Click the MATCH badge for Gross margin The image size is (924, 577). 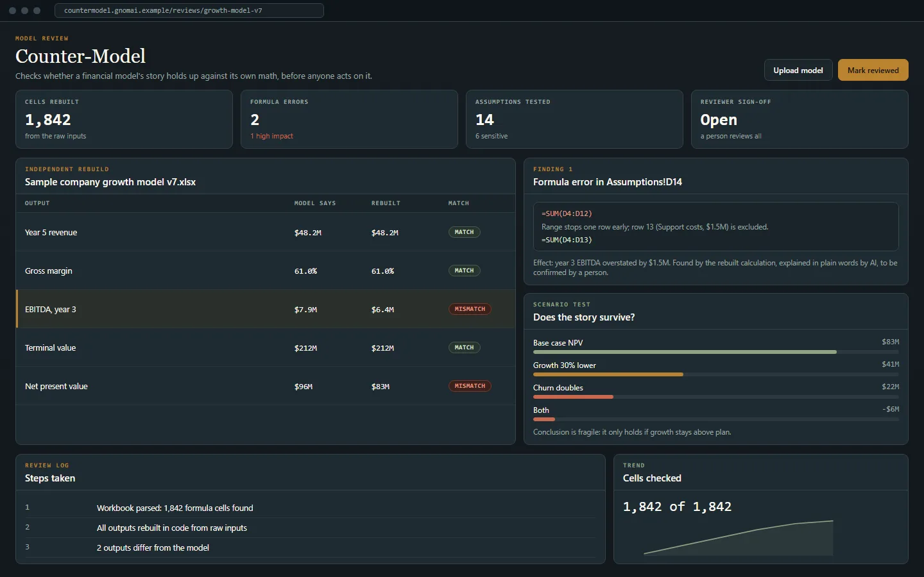[x=464, y=271]
